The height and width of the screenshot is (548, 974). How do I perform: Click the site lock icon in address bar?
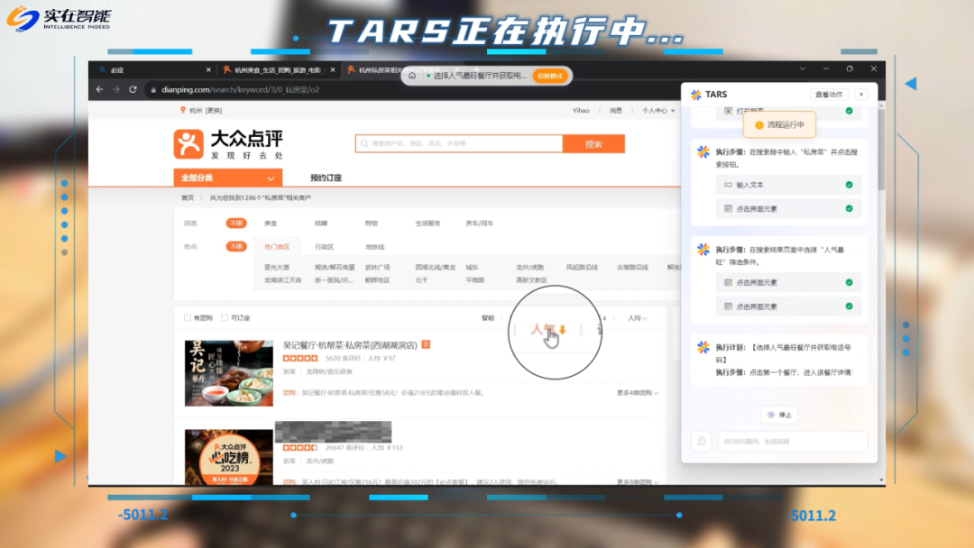pos(153,90)
